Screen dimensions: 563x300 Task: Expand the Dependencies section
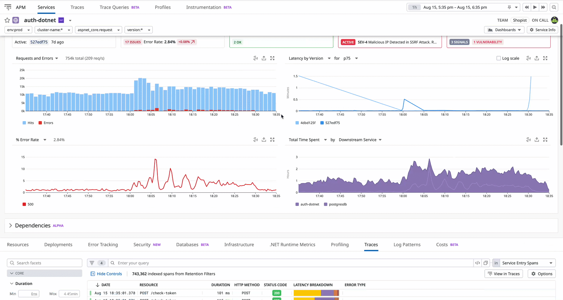click(11, 225)
